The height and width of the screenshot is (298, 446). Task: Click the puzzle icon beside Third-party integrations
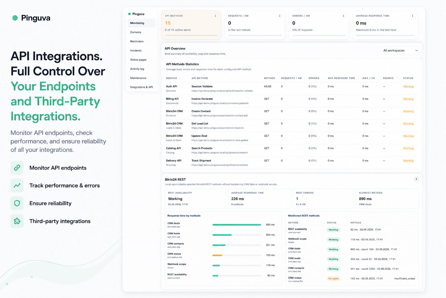(x=17, y=221)
